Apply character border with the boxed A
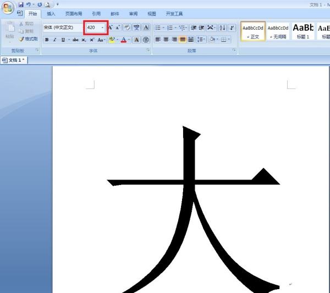The image size is (330, 293). click(x=146, y=28)
